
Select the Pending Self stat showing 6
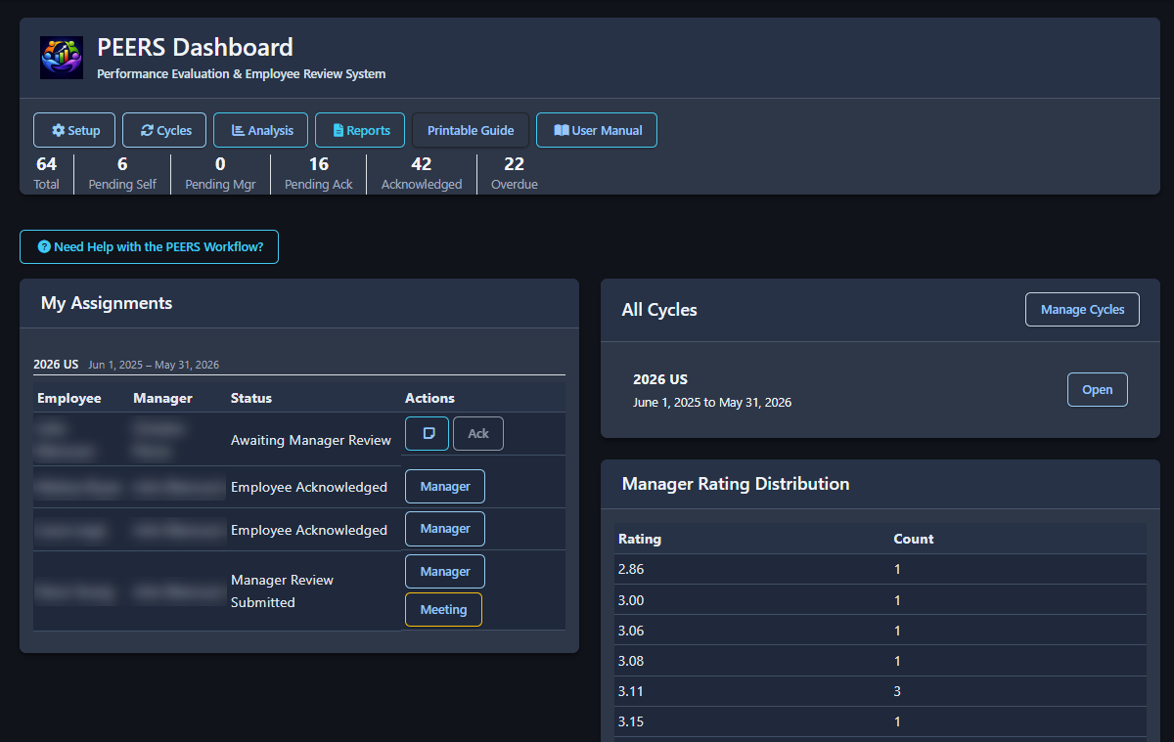pos(122,173)
